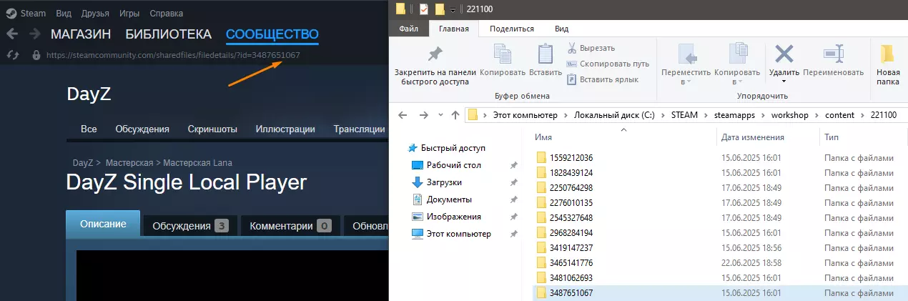Click the Steam page URL address field
Viewport: 908px width, 301px height.
point(173,55)
